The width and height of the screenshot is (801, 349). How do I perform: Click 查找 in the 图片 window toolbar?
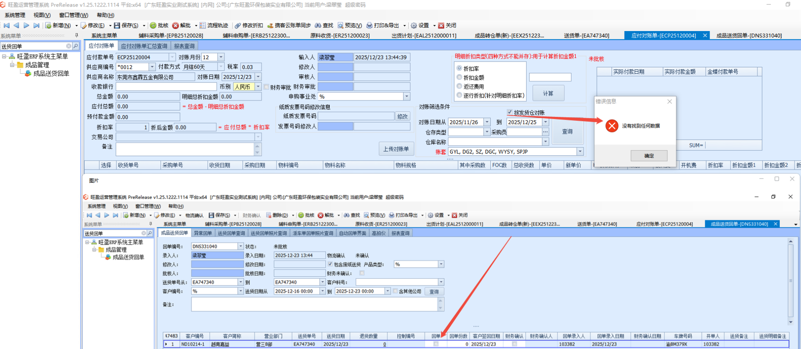pos(352,215)
